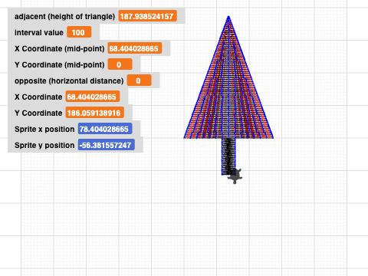This screenshot has width=368, height=276.
Task: Click the Y Coordinate (mid-point) value 0
Action: tap(120, 64)
